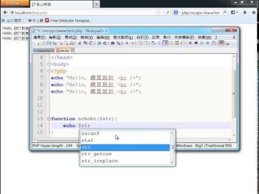Viewport: 259px width, 194px height.
Task: Collapse the <?php fold marker on line 6
Action: click(x=49, y=71)
